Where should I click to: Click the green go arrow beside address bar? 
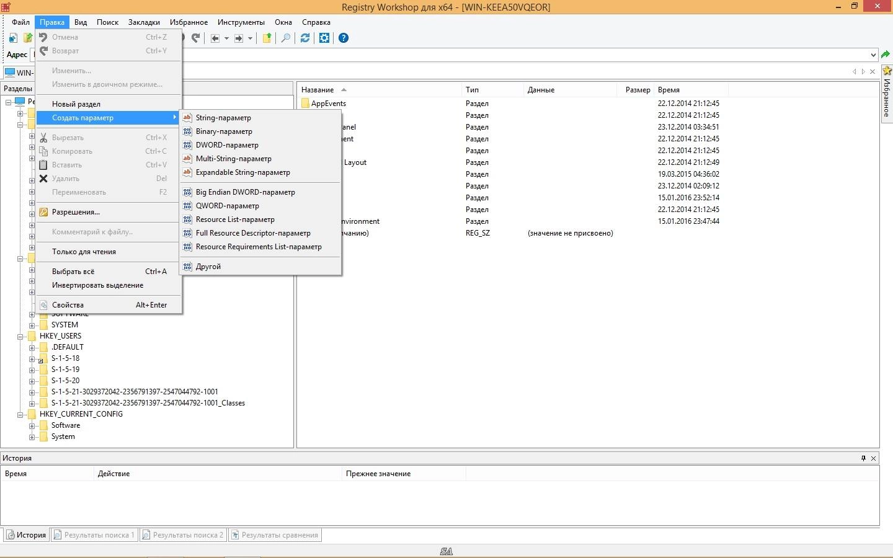point(886,55)
